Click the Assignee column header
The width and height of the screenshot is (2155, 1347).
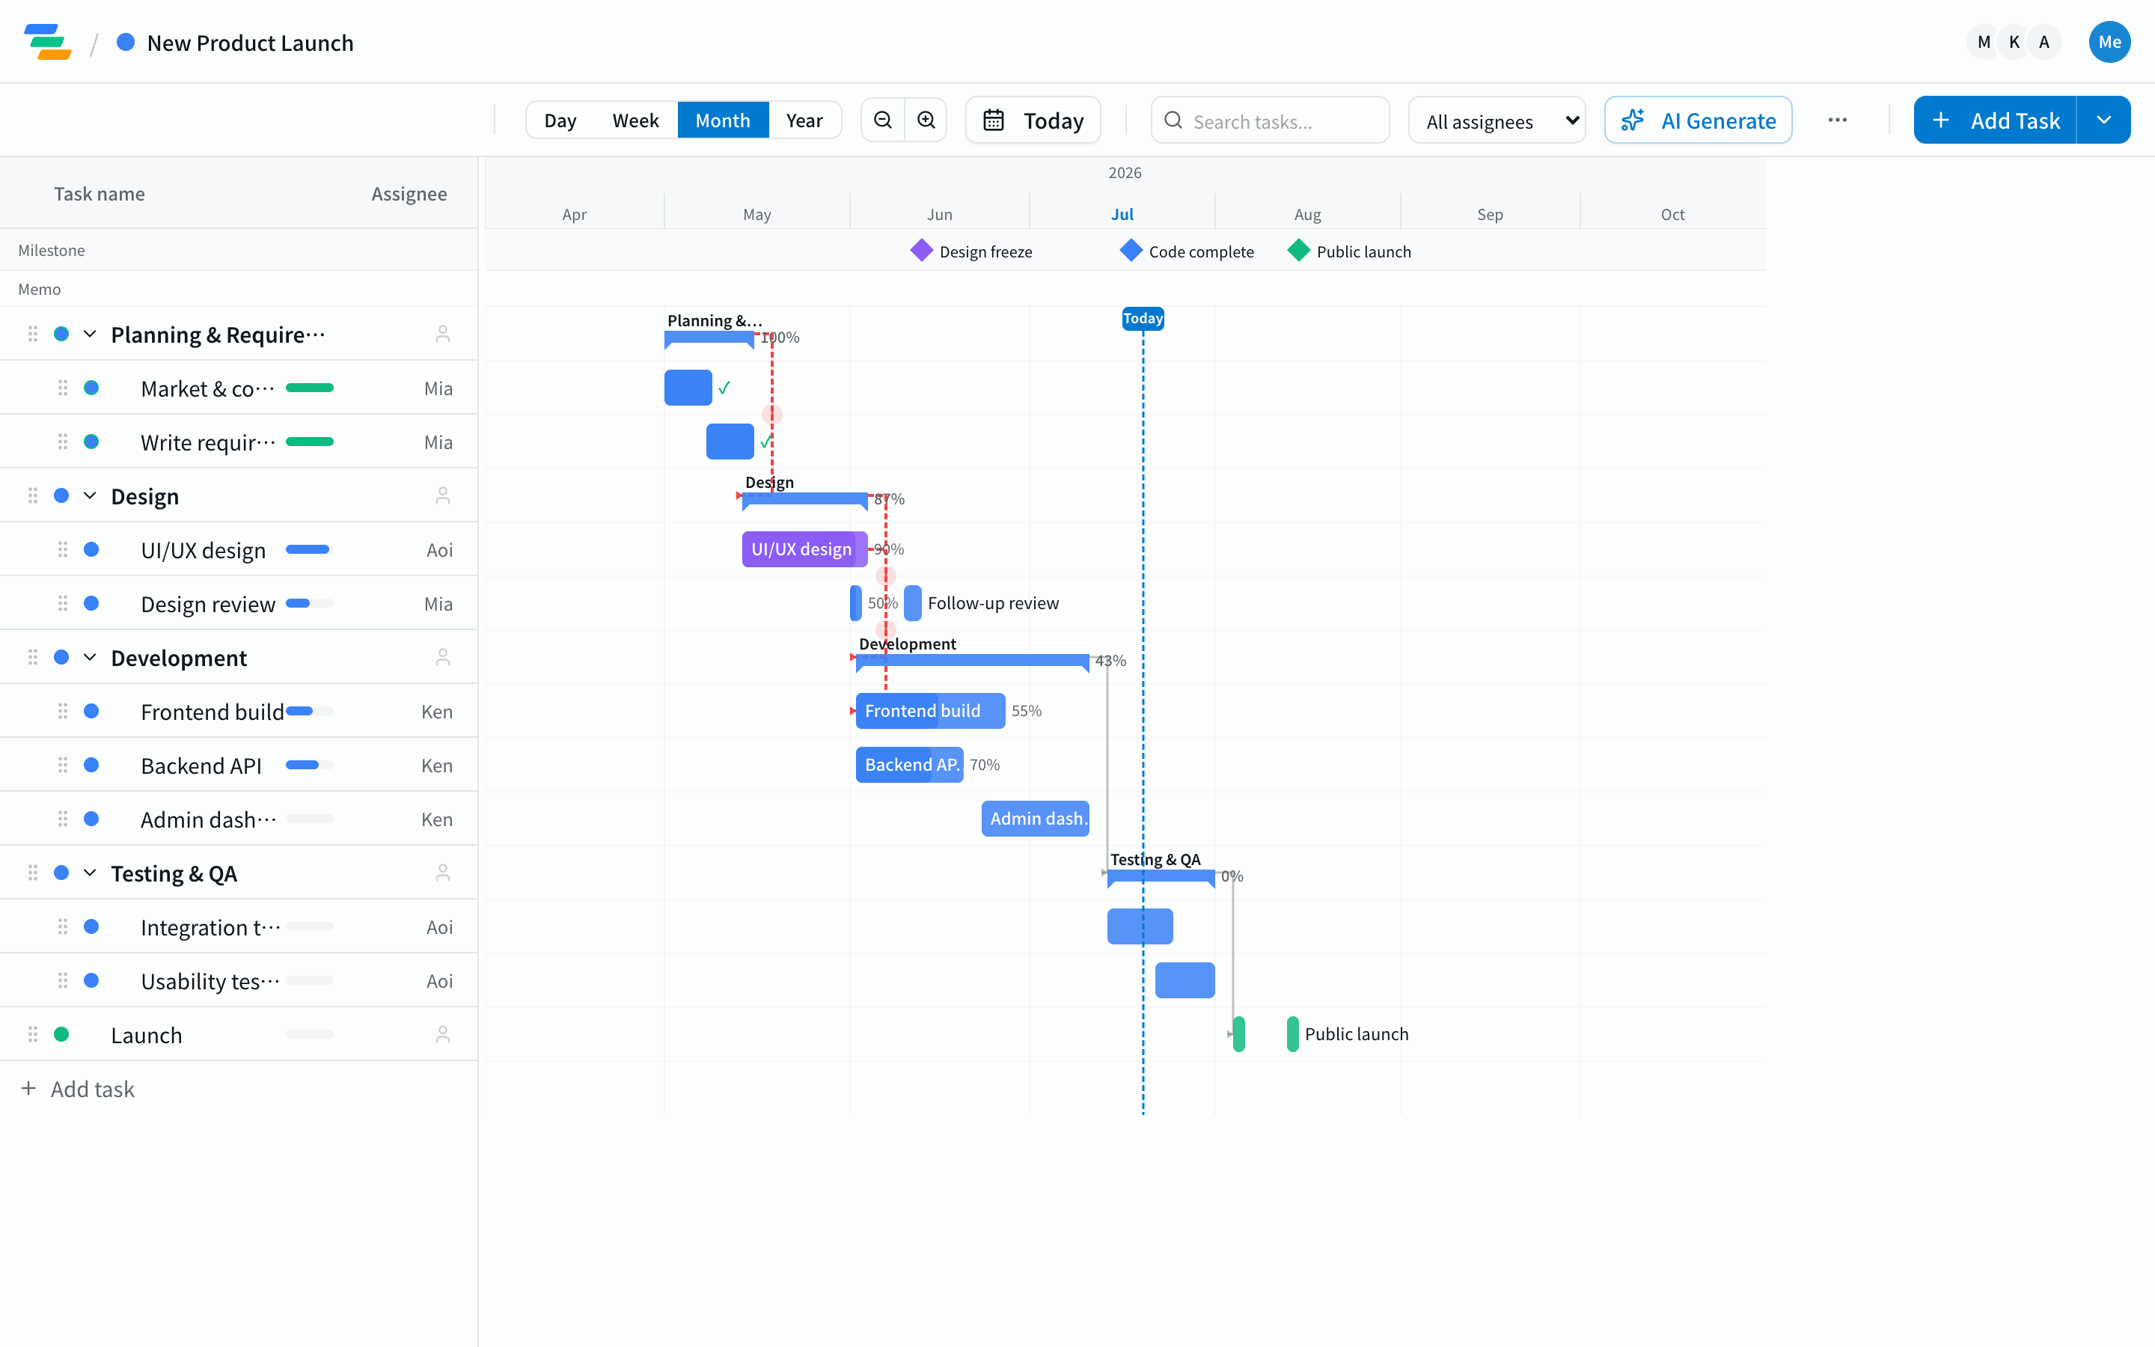409,193
